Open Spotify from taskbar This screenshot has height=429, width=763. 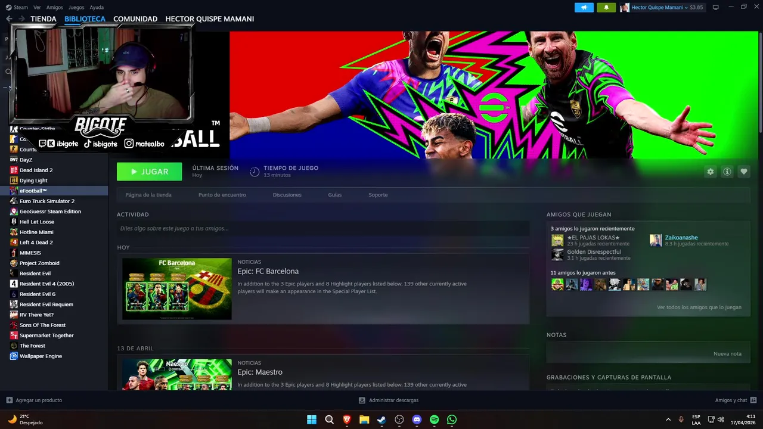click(x=435, y=419)
